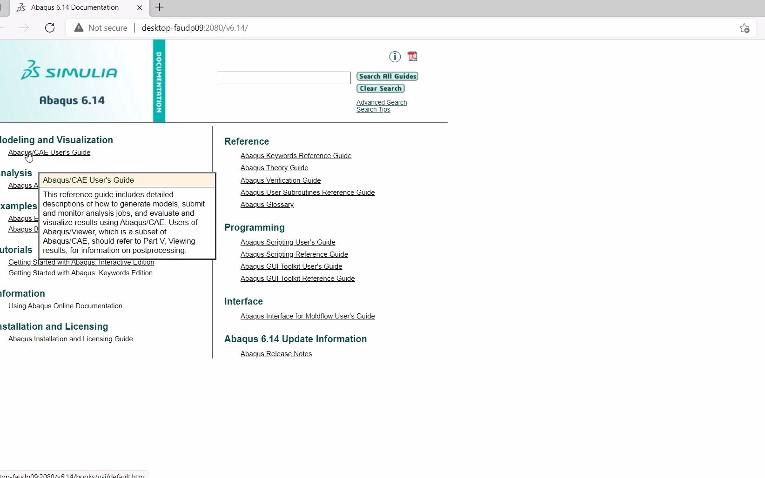Open Abaqus Verification Guide link
This screenshot has width=765, height=478.
tap(281, 180)
